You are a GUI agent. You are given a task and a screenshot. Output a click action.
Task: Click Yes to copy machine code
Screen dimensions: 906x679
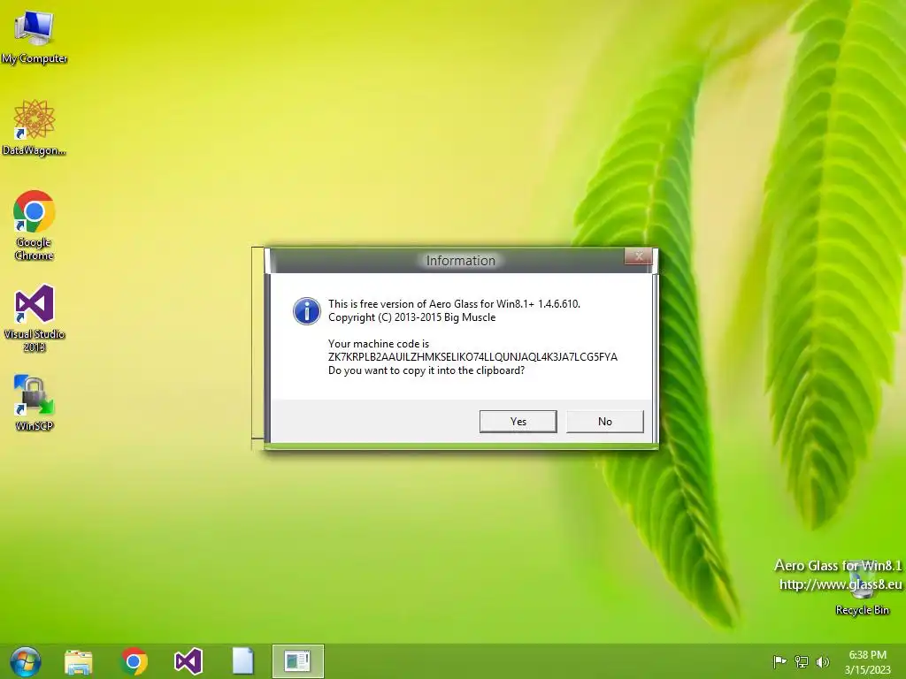coord(518,422)
